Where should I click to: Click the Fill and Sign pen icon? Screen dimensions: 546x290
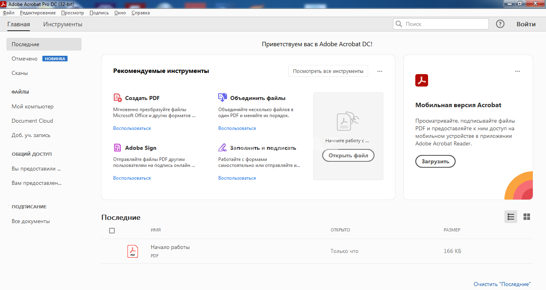pos(222,147)
